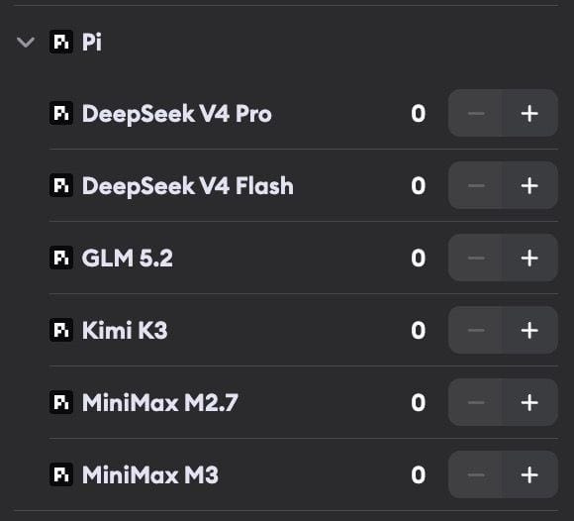The height and width of the screenshot is (521, 574).
Task: Click the MiniMax M3 row icon
Action: 61,474
